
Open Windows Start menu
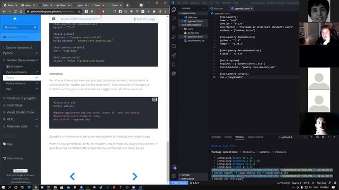coord(3,187)
